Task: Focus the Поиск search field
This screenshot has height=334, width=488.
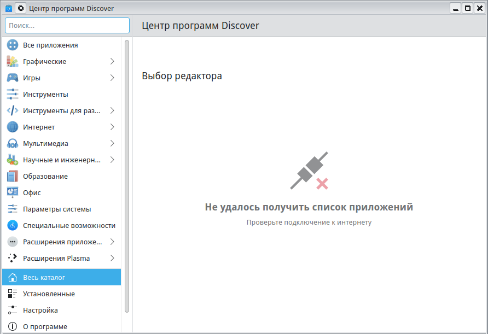Action: point(67,26)
